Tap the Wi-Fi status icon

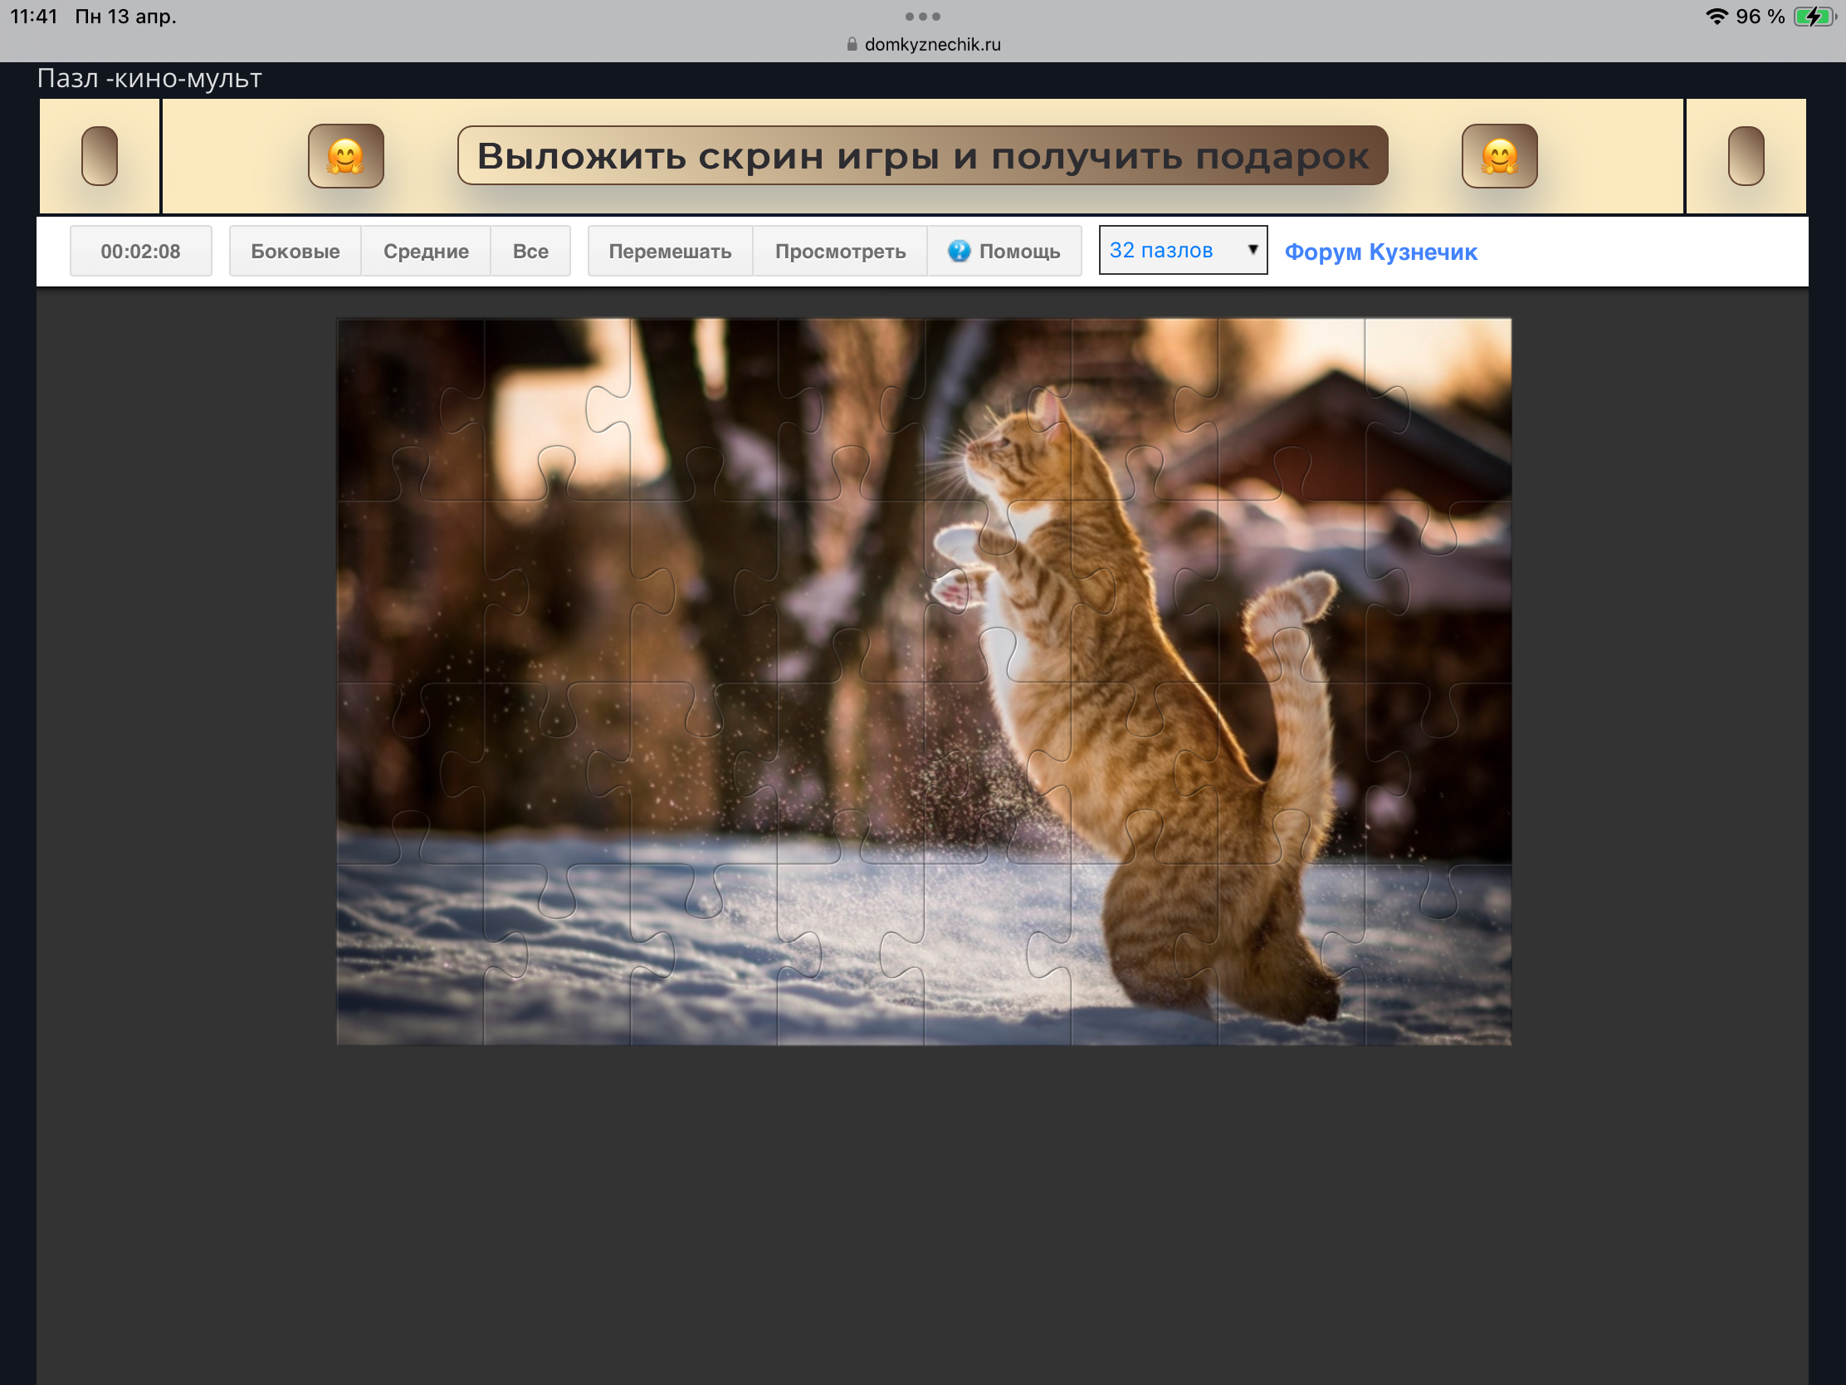1716,17
